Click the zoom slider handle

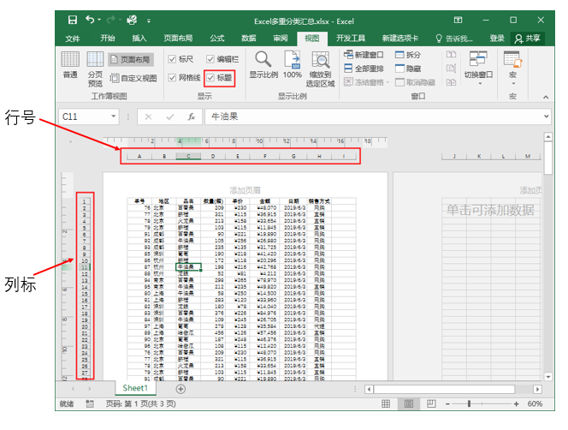[x=469, y=403]
